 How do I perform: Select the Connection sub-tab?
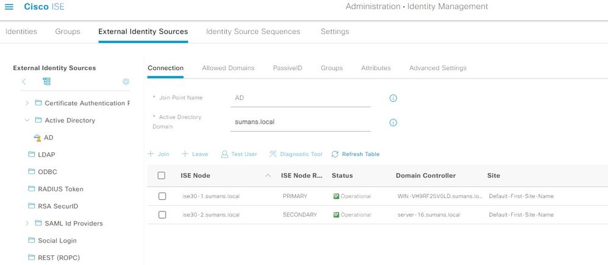166,68
